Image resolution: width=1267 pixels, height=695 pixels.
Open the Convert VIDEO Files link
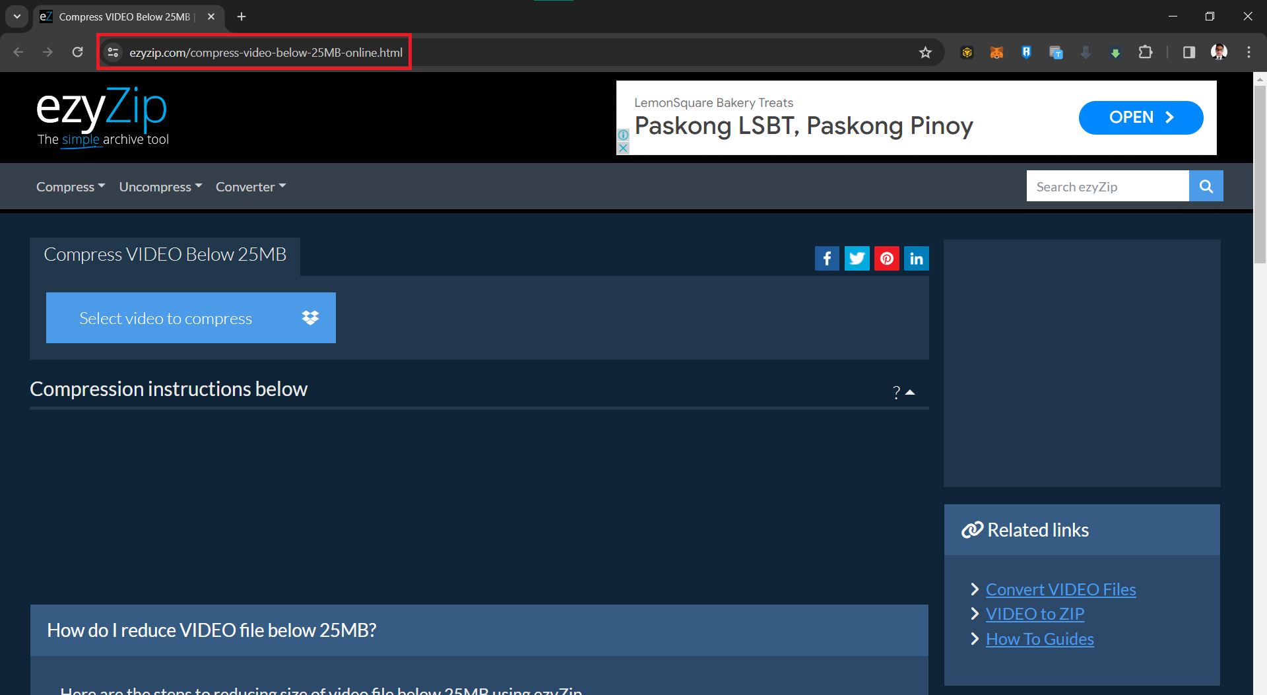(x=1060, y=589)
